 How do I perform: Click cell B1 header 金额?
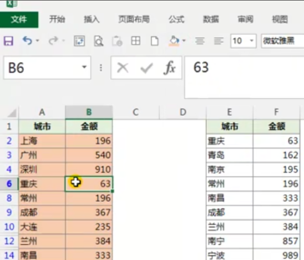89,126
